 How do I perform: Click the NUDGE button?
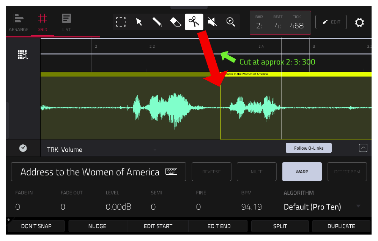(x=97, y=226)
